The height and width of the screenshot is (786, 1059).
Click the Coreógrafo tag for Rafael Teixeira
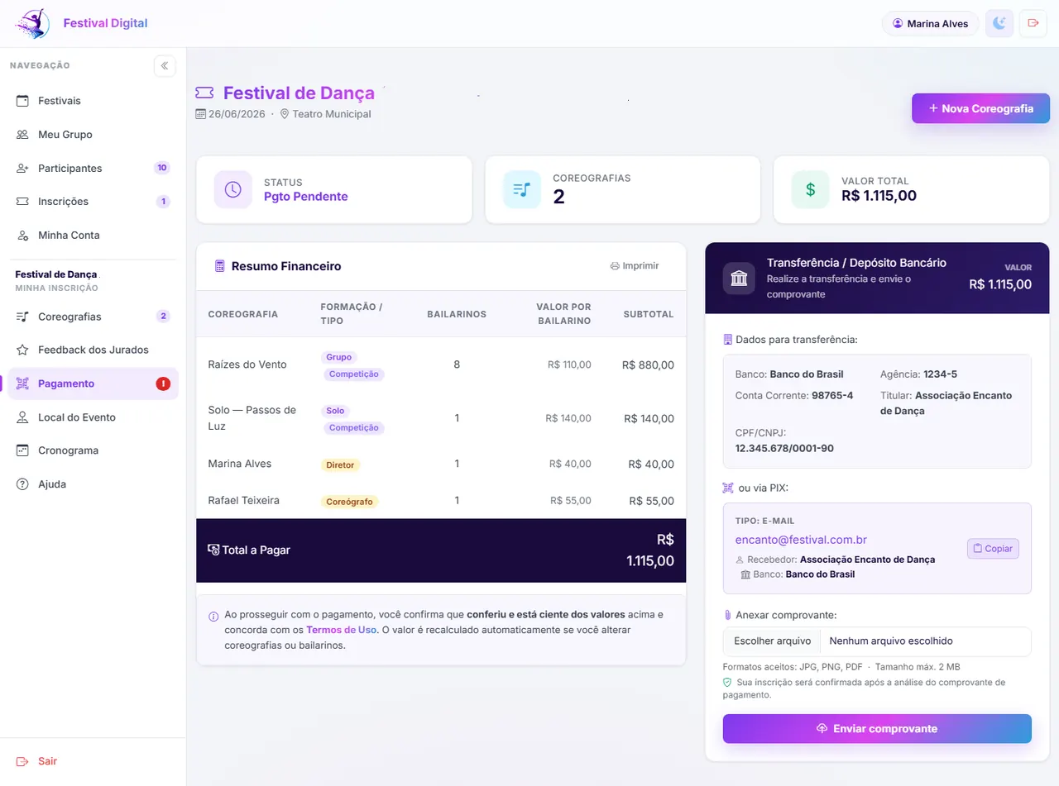(x=349, y=502)
